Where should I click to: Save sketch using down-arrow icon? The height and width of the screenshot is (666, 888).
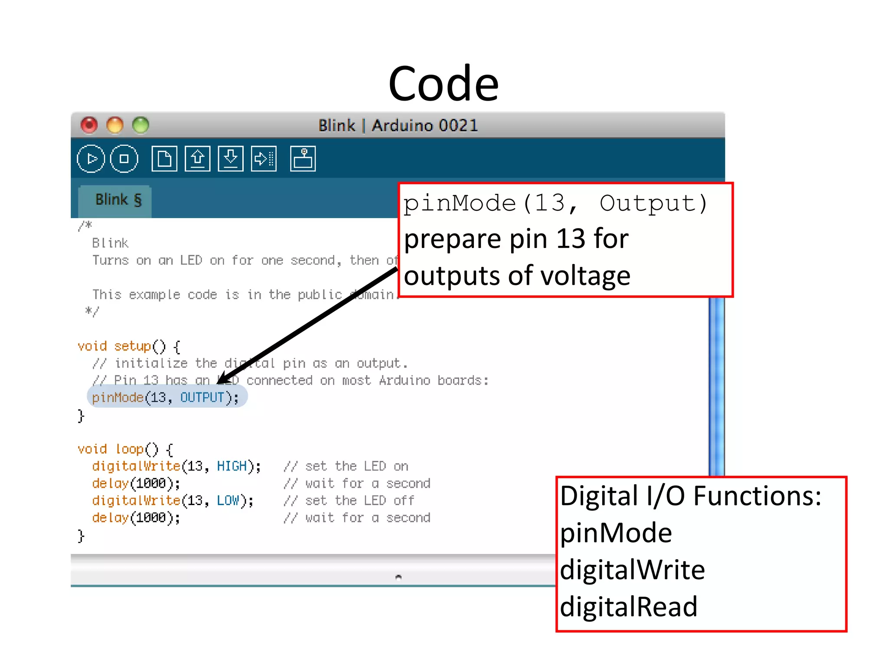tap(231, 159)
